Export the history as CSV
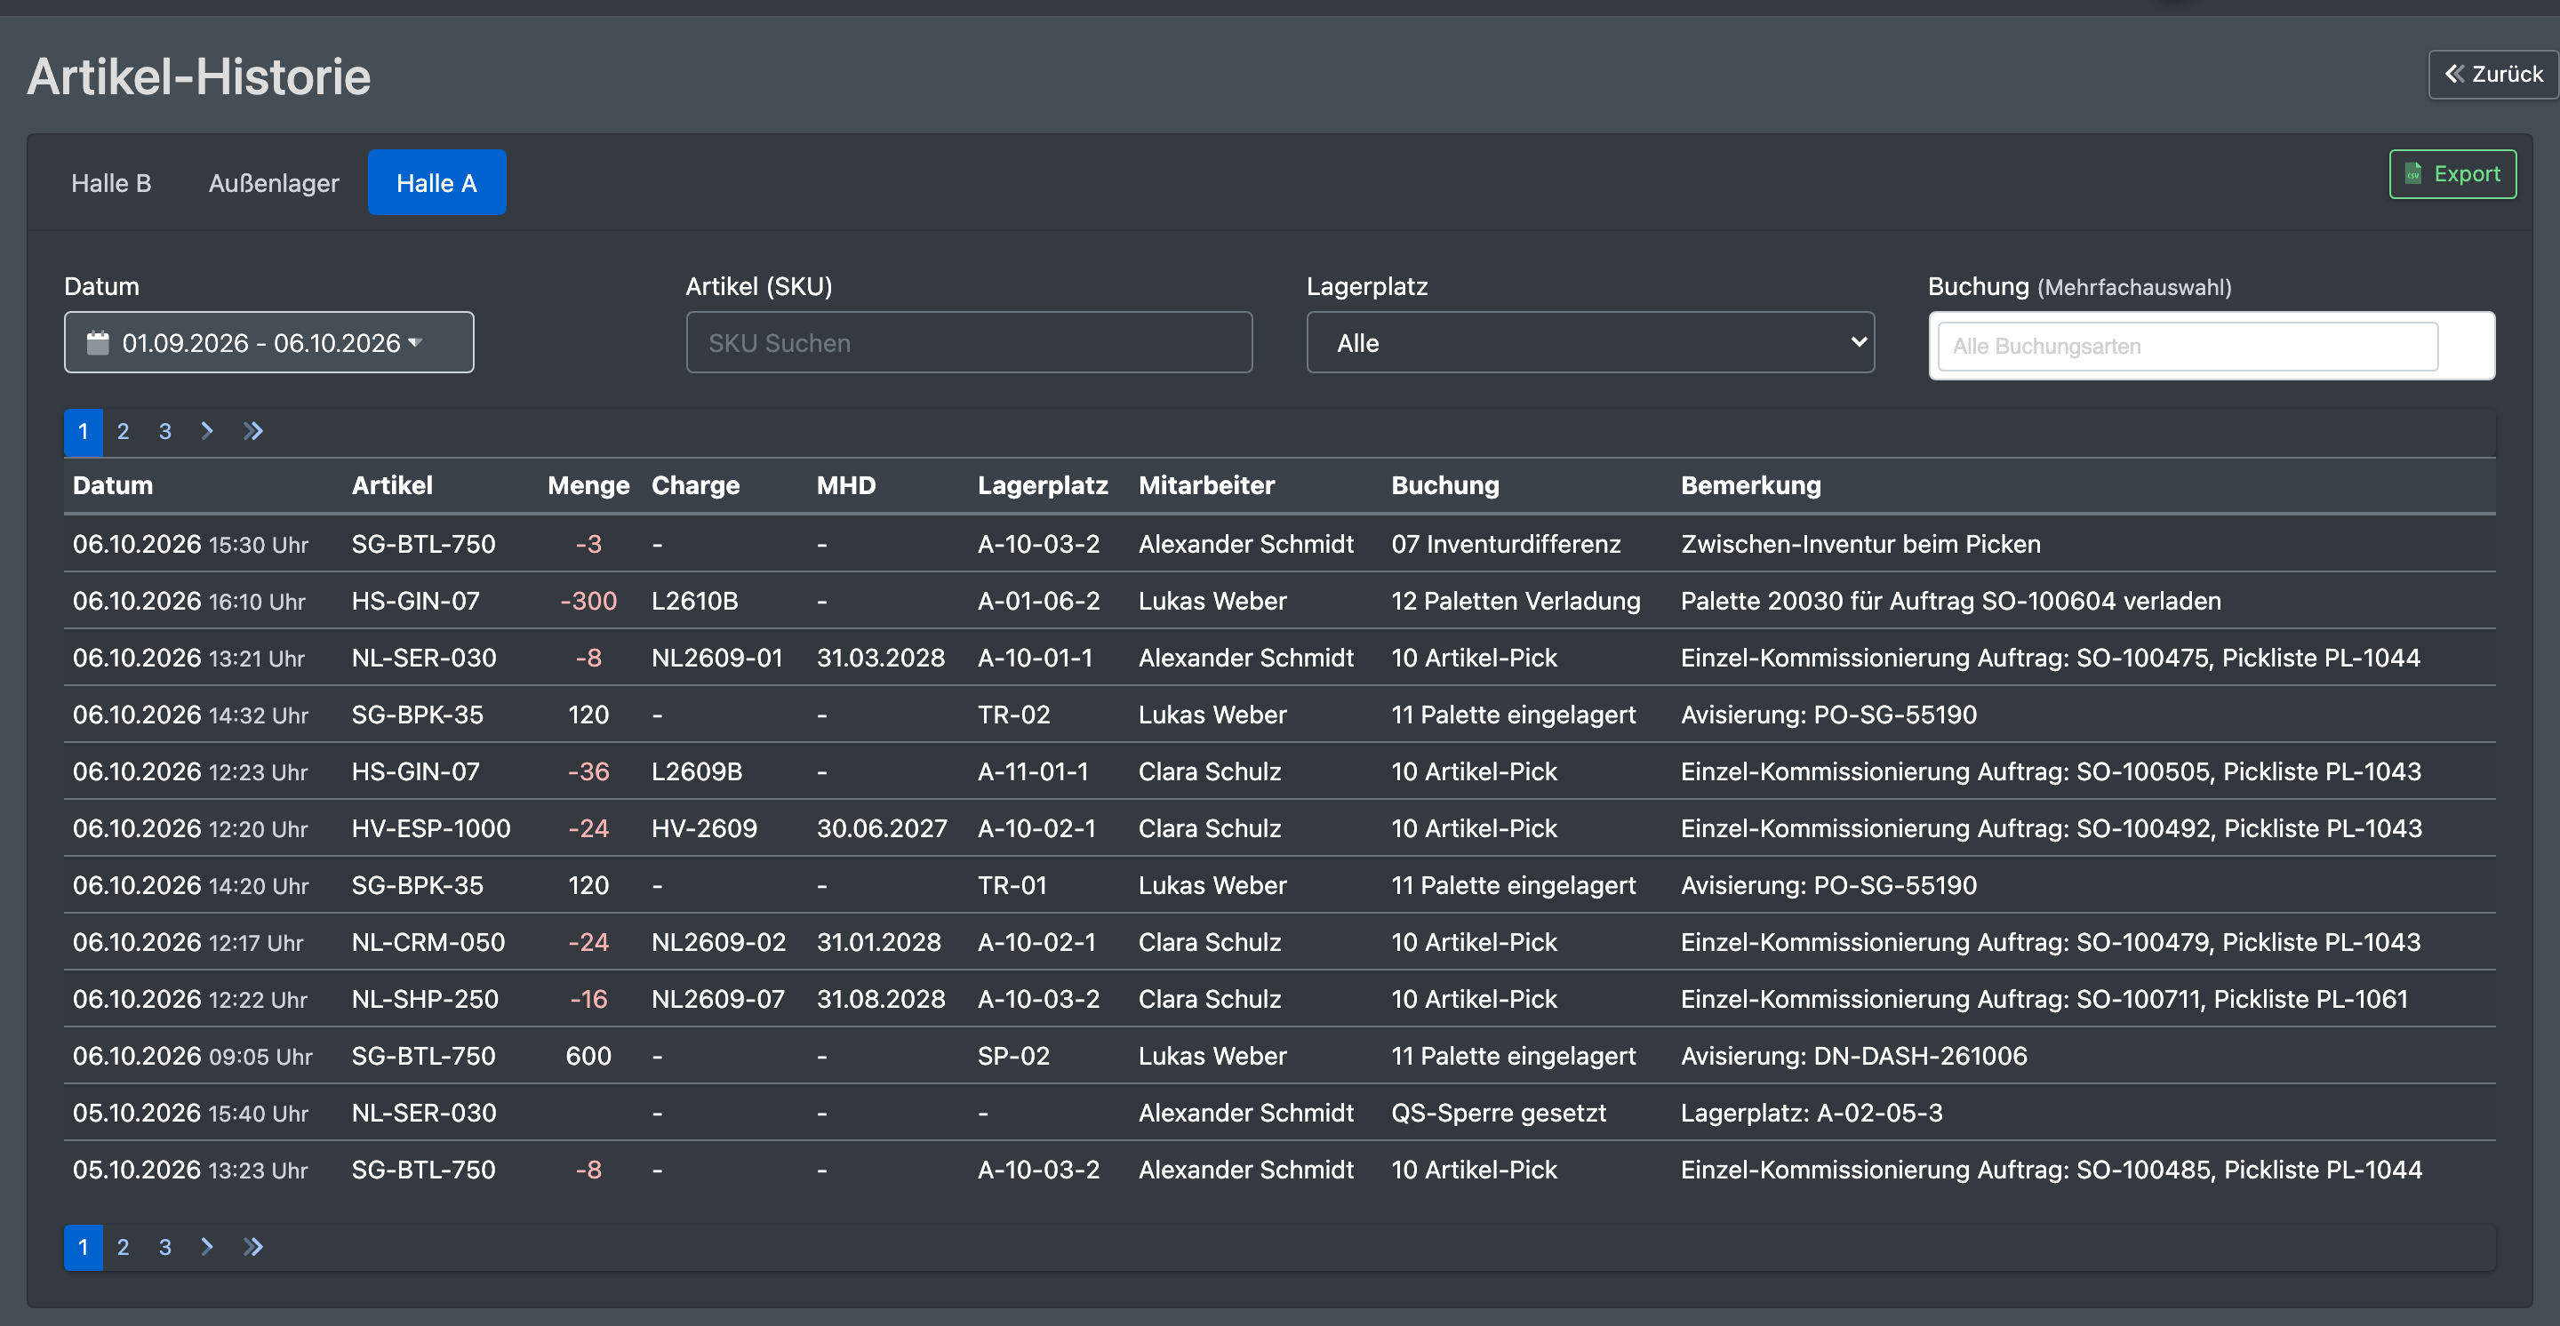The width and height of the screenshot is (2560, 1326). (2452, 174)
